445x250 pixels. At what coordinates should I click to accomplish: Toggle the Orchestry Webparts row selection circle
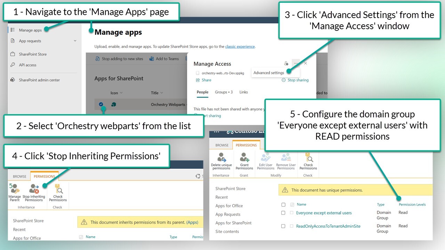click(101, 104)
